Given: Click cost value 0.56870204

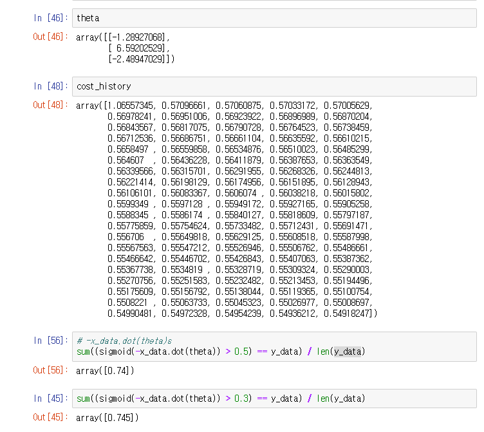Looking at the screenshot, I should click(346, 117).
